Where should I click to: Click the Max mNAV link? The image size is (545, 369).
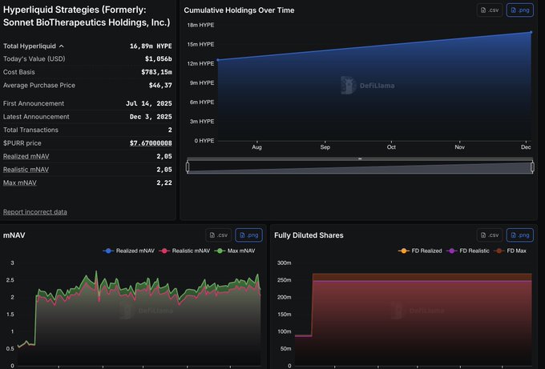coord(20,182)
